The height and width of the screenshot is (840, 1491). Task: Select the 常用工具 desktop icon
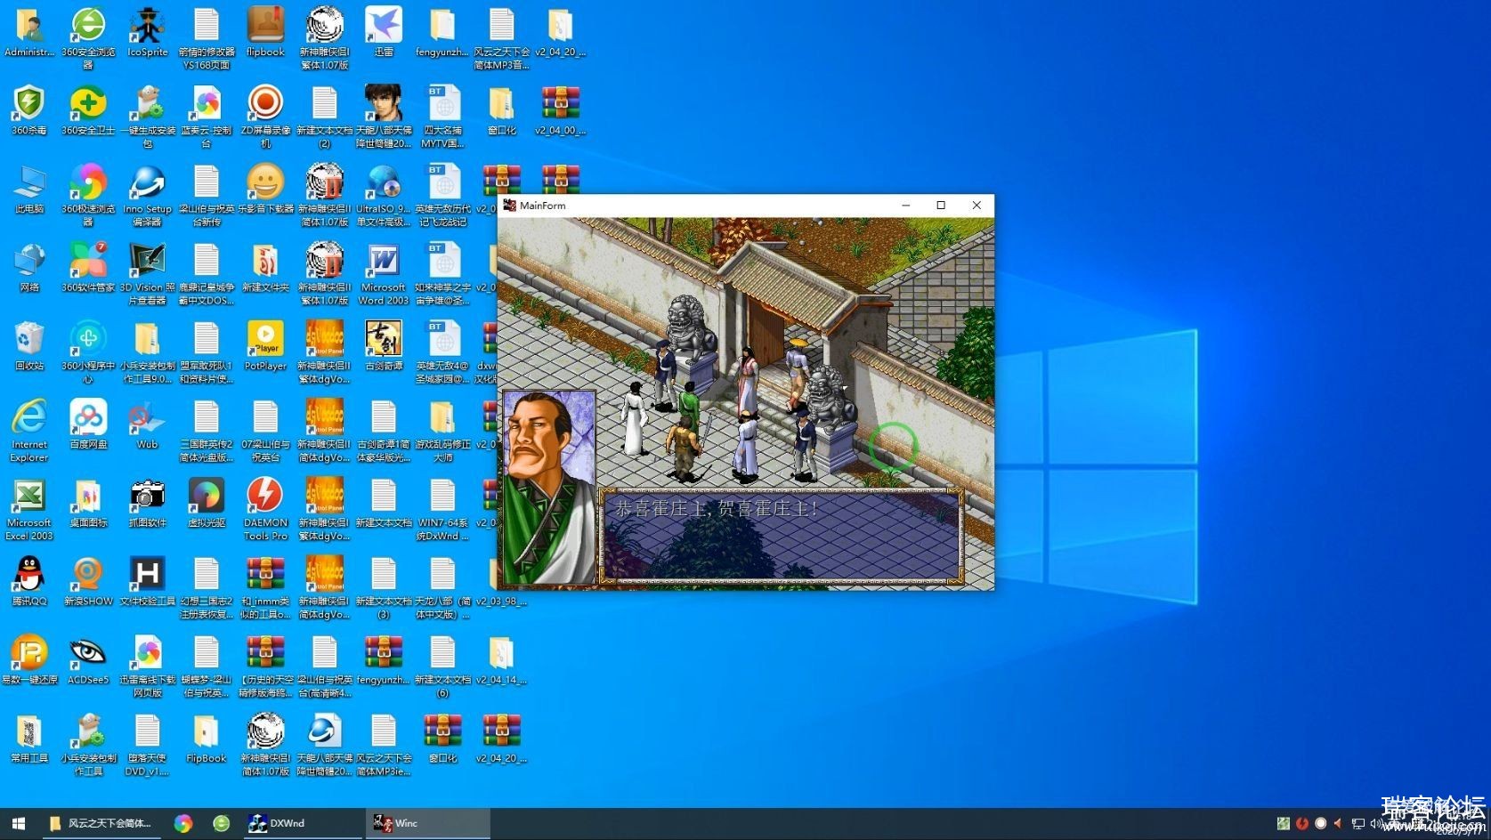pos(29,737)
